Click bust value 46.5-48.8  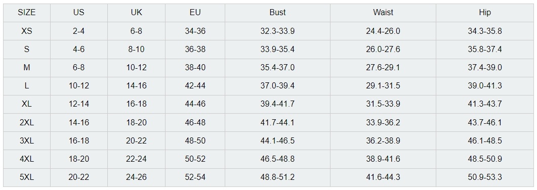click(277, 159)
